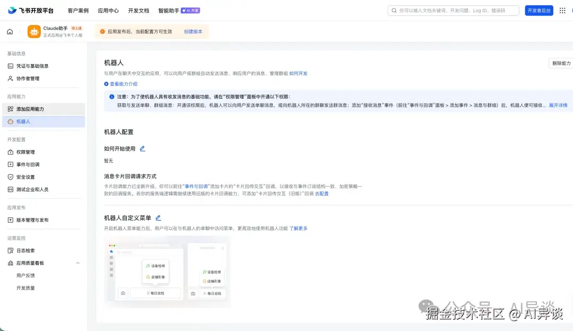
Task: Click the Claude助手 app name
Action: pos(55,28)
